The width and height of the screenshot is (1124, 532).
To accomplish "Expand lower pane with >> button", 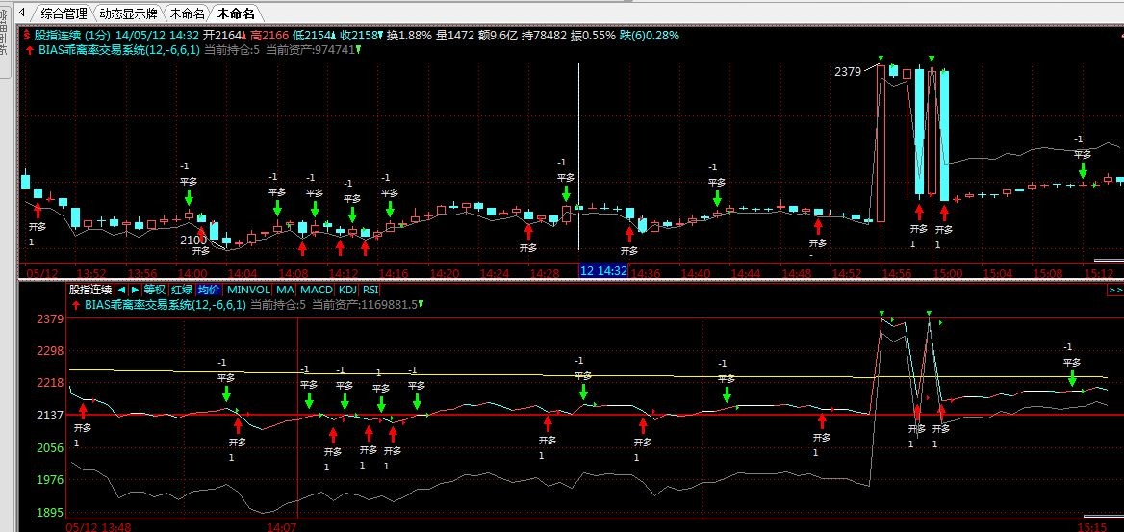I will [x=1115, y=290].
